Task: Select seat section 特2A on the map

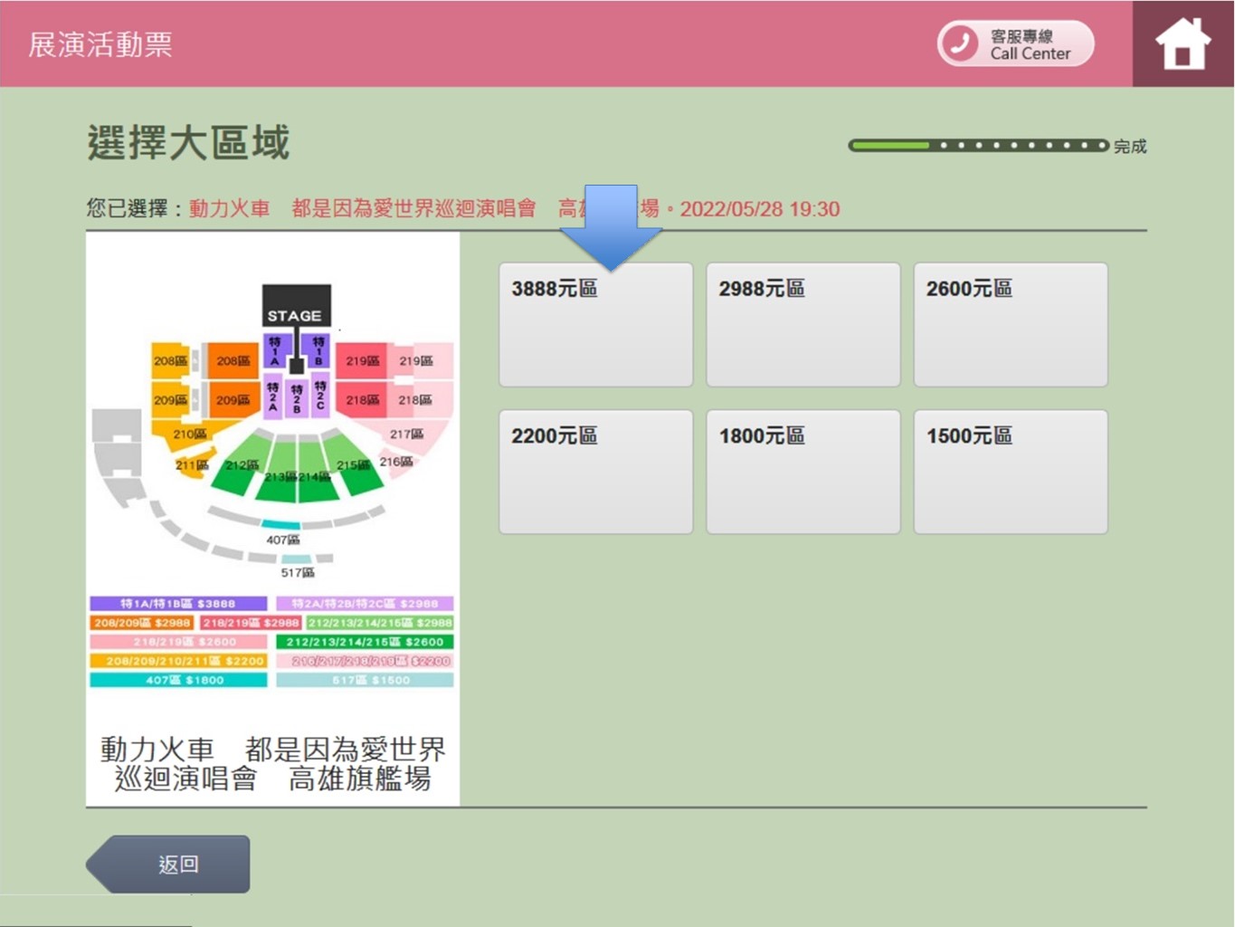Action: click(273, 397)
